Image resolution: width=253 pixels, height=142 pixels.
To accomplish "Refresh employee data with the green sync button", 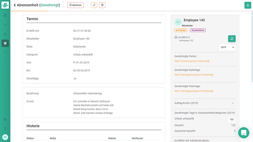I will pyautogui.click(x=232, y=39).
